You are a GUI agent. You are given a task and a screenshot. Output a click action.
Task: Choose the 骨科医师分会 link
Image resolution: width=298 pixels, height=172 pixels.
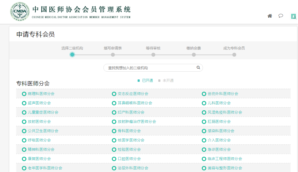(x=129, y=131)
